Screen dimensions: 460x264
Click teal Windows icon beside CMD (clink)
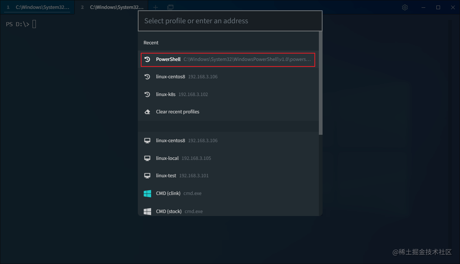pyautogui.click(x=147, y=193)
